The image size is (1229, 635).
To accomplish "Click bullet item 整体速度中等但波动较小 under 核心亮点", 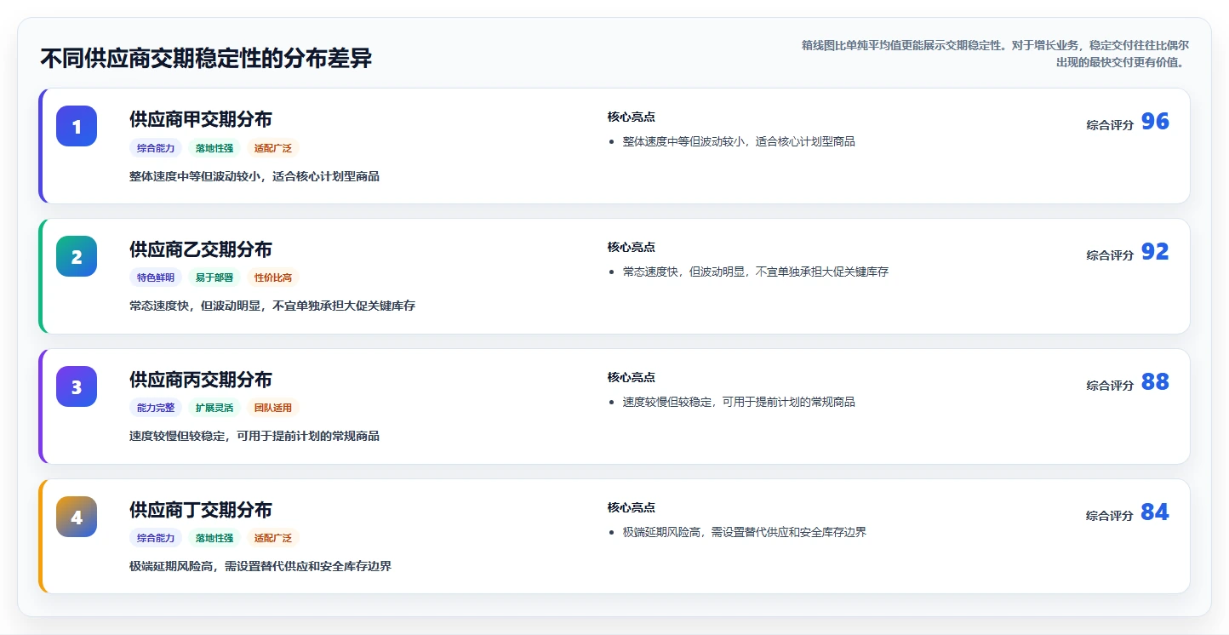I will [x=739, y=142].
